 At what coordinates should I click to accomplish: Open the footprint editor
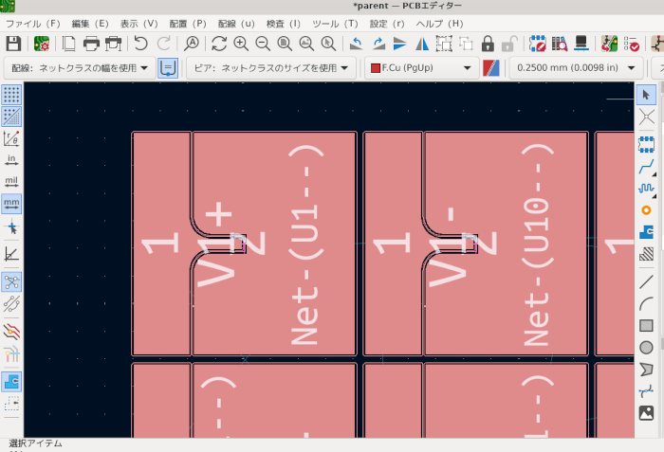(x=538, y=44)
